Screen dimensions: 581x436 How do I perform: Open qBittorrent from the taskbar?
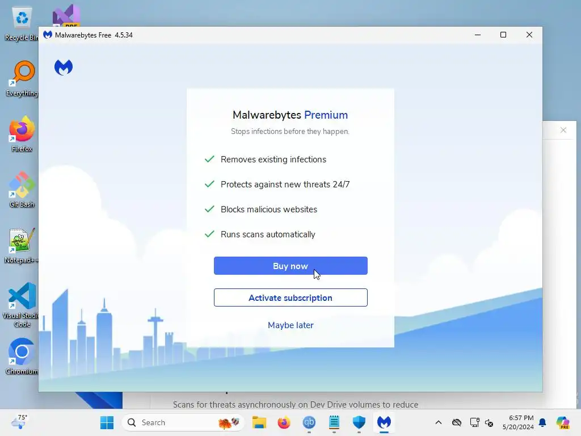coord(309,422)
